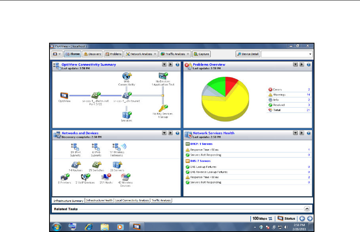Click the Device Detail button
The image size is (360, 232).
tap(248, 54)
